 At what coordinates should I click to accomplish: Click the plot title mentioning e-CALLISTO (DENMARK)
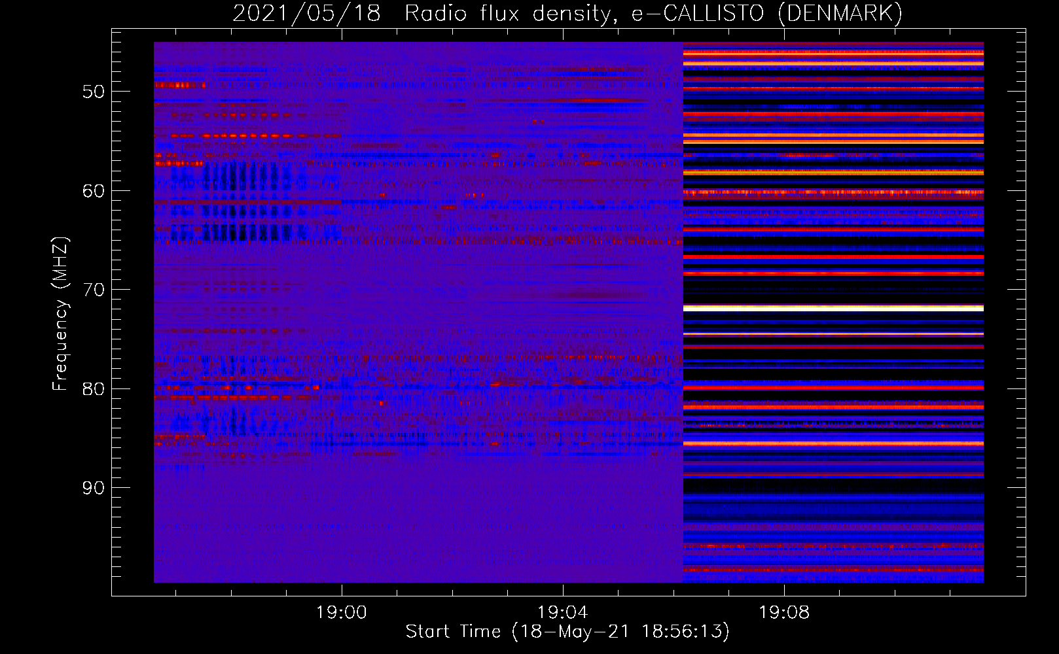tap(567, 14)
